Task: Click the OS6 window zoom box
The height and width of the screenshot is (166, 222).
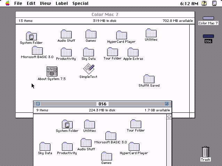Action: point(167,104)
